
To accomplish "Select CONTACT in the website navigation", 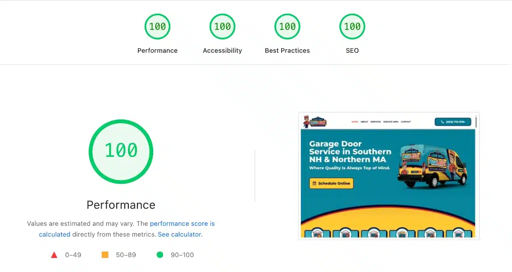I will (406, 122).
